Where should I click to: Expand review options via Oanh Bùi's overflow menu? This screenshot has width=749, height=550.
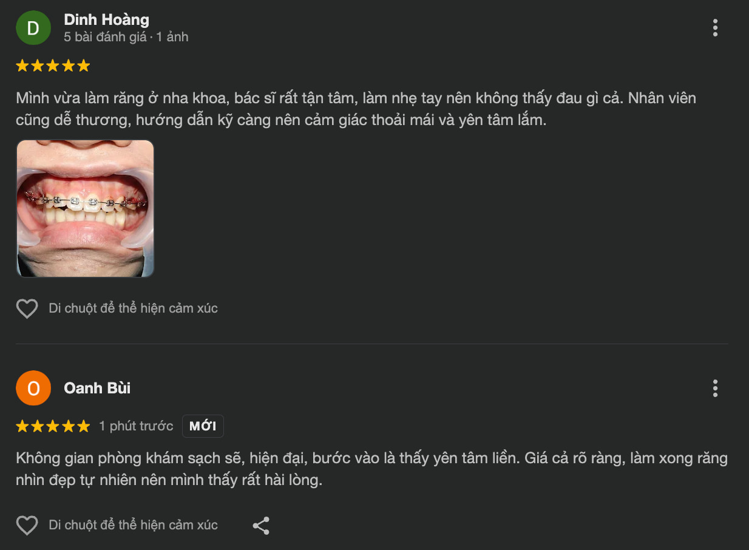click(x=715, y=387)
